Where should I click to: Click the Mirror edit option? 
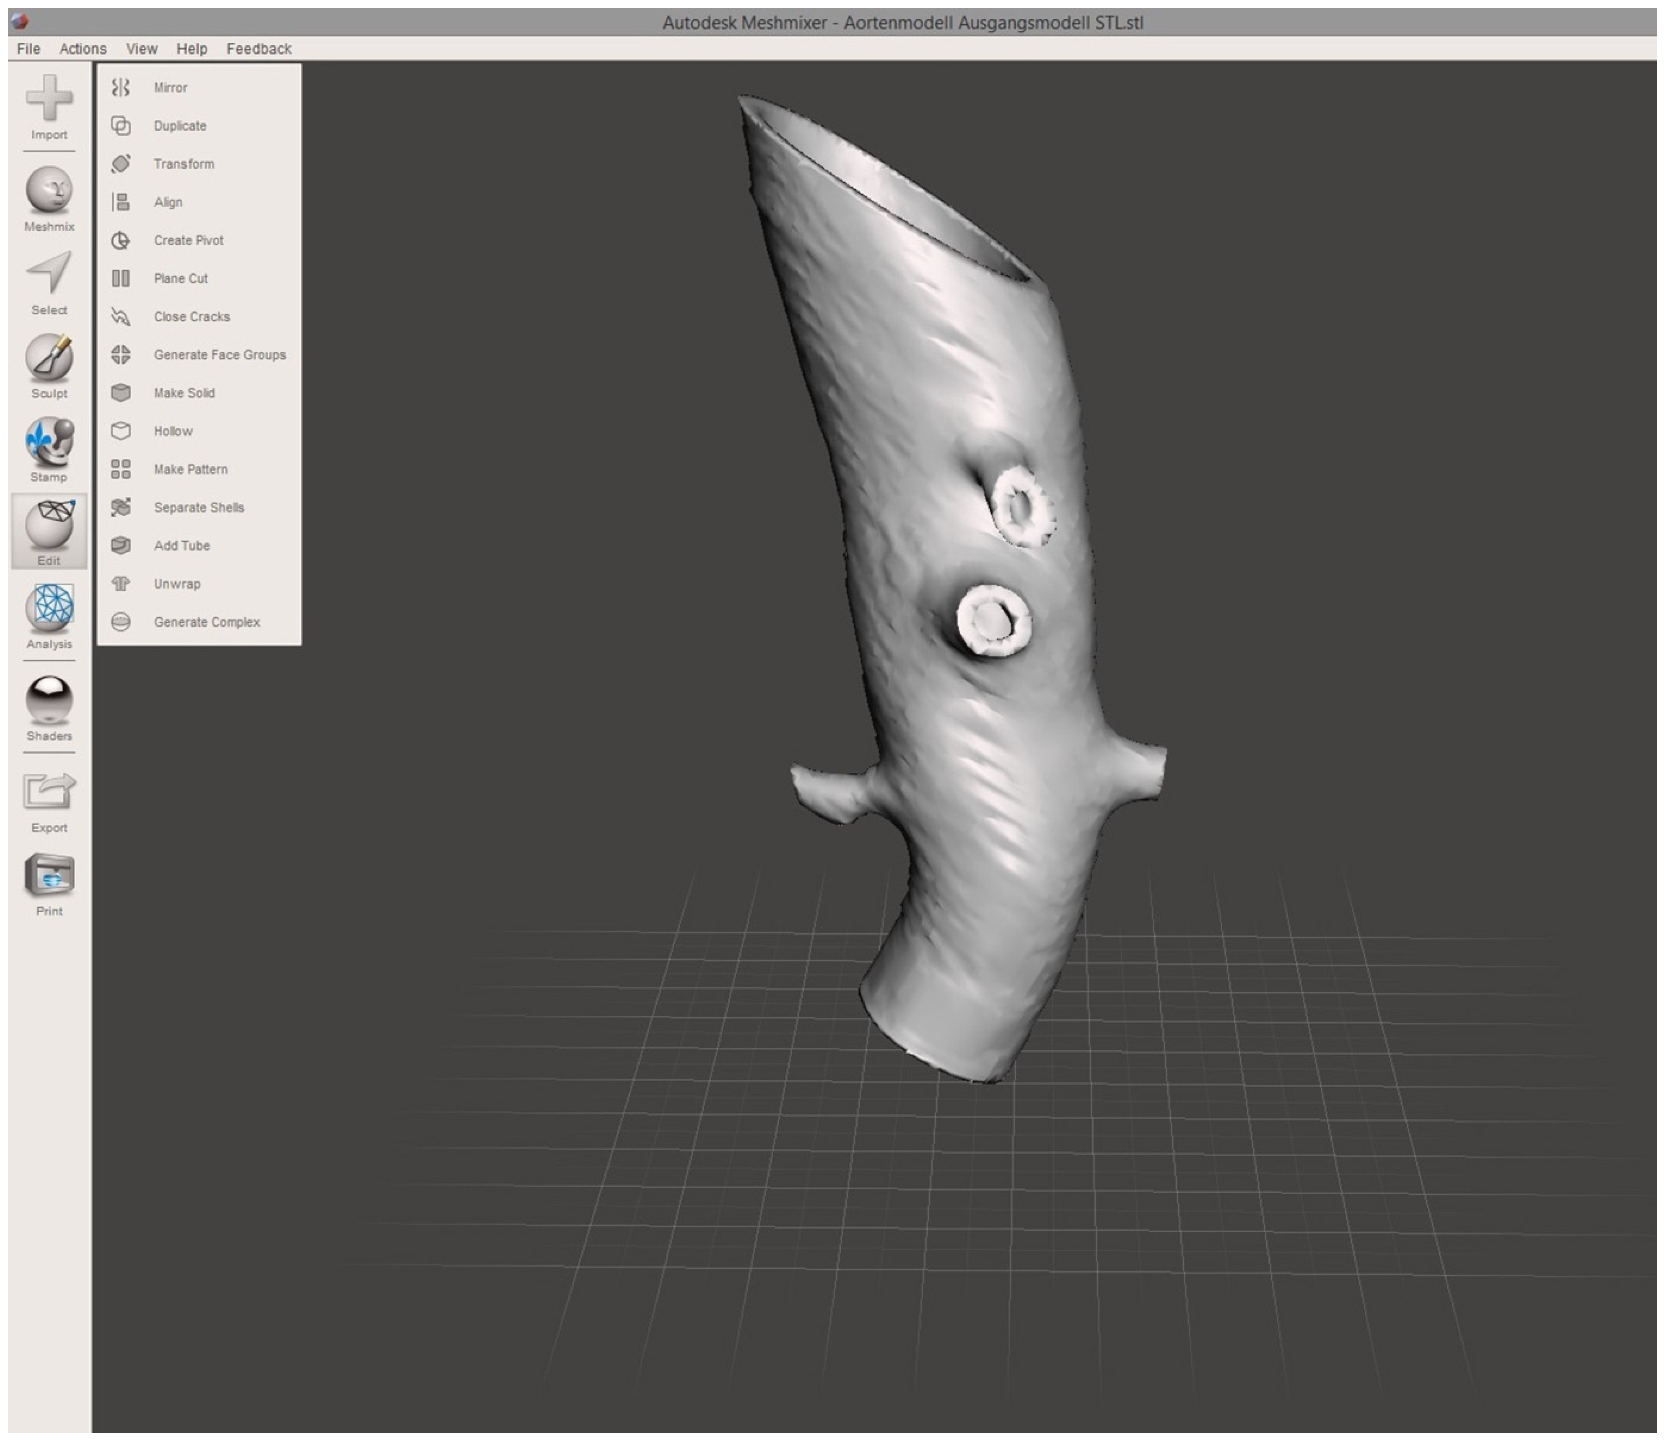(x=170, y=88)
